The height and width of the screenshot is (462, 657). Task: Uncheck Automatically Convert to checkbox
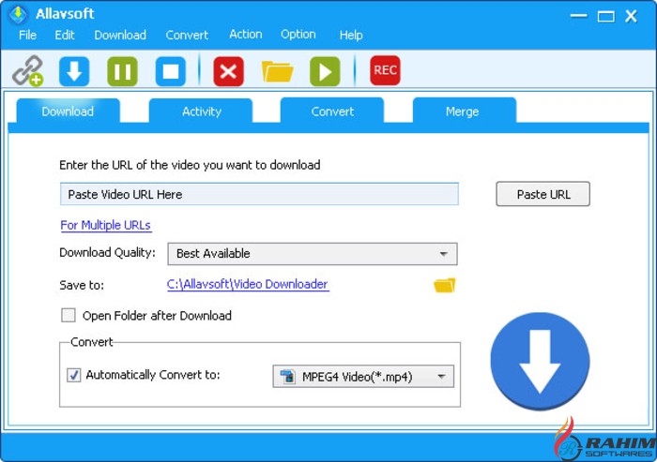pos(74,375)
